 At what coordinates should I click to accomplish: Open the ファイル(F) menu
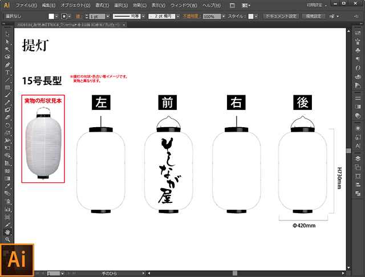26,5
